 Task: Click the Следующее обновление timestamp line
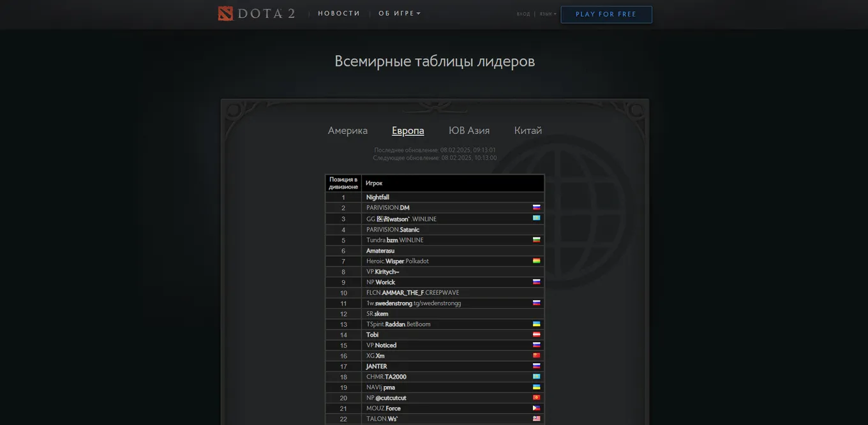(435, 158)
